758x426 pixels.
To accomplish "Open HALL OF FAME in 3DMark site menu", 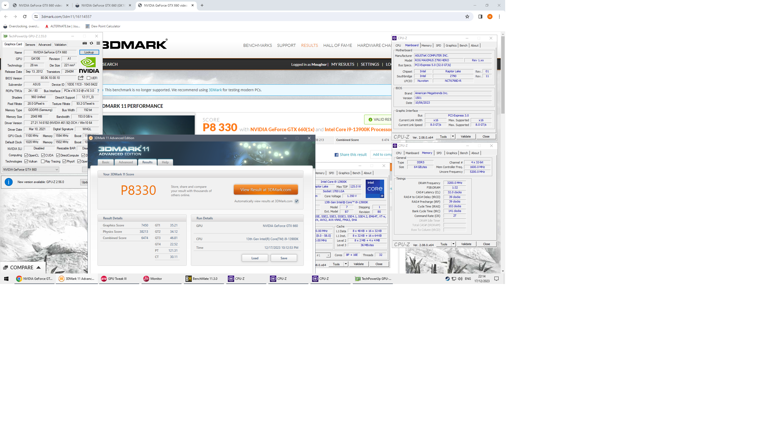I will point(338,45).
